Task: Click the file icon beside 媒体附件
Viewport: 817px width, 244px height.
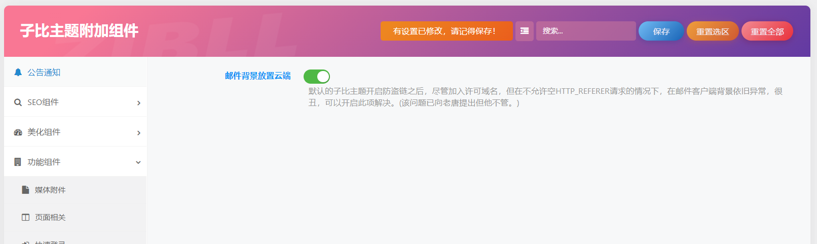Action: coord(25,190)
